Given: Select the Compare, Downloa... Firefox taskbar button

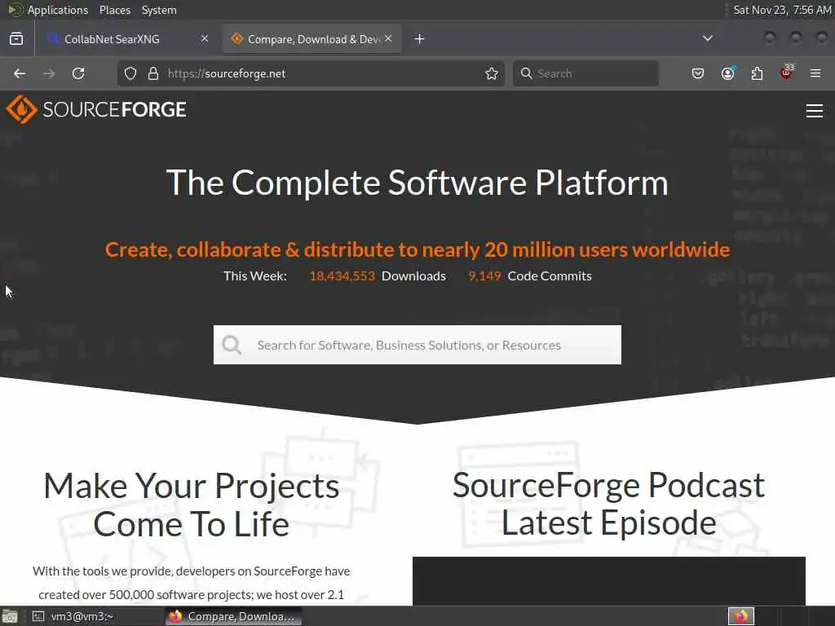Looking at the screenshot, I should click(234, 616).
